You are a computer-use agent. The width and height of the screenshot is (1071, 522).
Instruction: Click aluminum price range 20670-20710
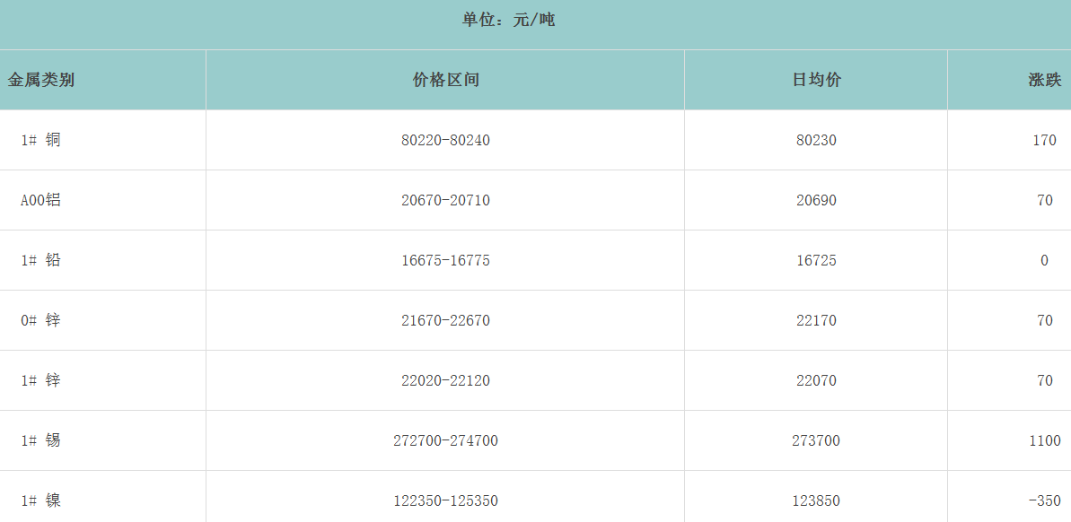pos(445,200)
